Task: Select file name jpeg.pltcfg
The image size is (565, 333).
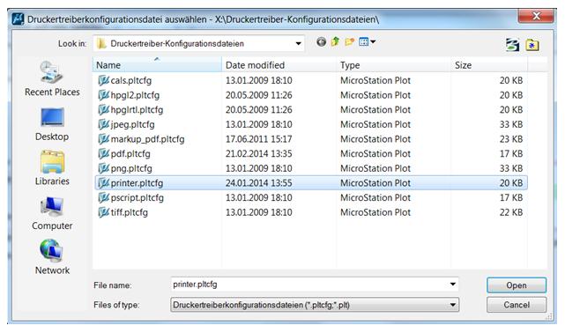Action: point(132,124)
